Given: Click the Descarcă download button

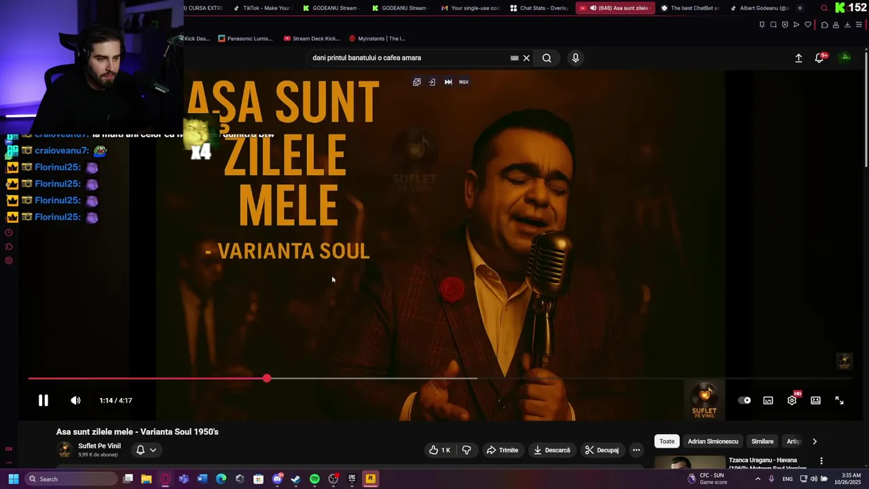Looking at the screenshot, I should 552,450.
